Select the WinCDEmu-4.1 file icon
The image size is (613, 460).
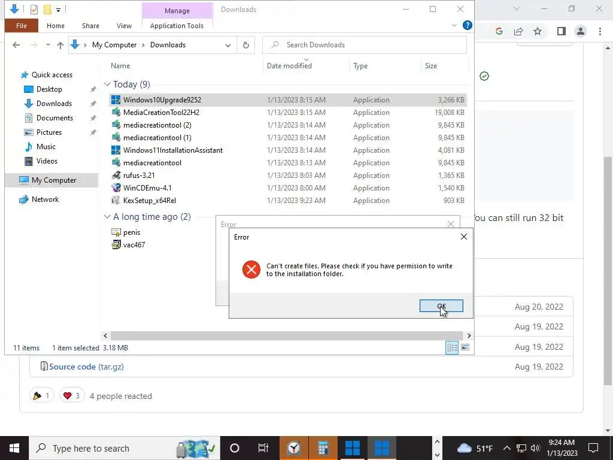[116, 187]
